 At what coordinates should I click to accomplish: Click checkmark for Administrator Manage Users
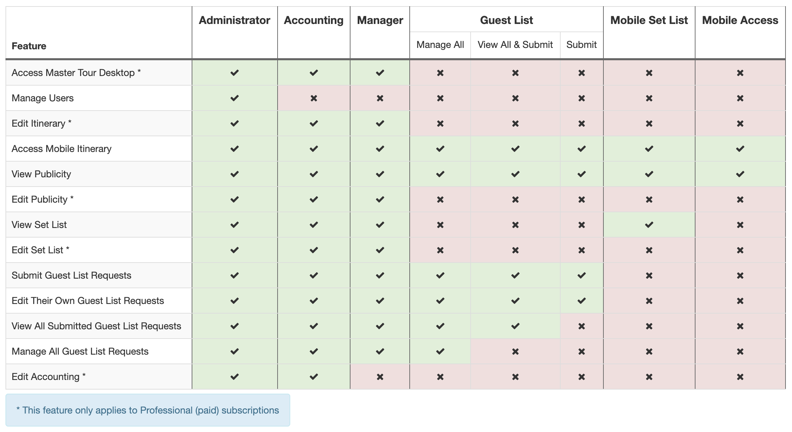click(x=234, y=98)
